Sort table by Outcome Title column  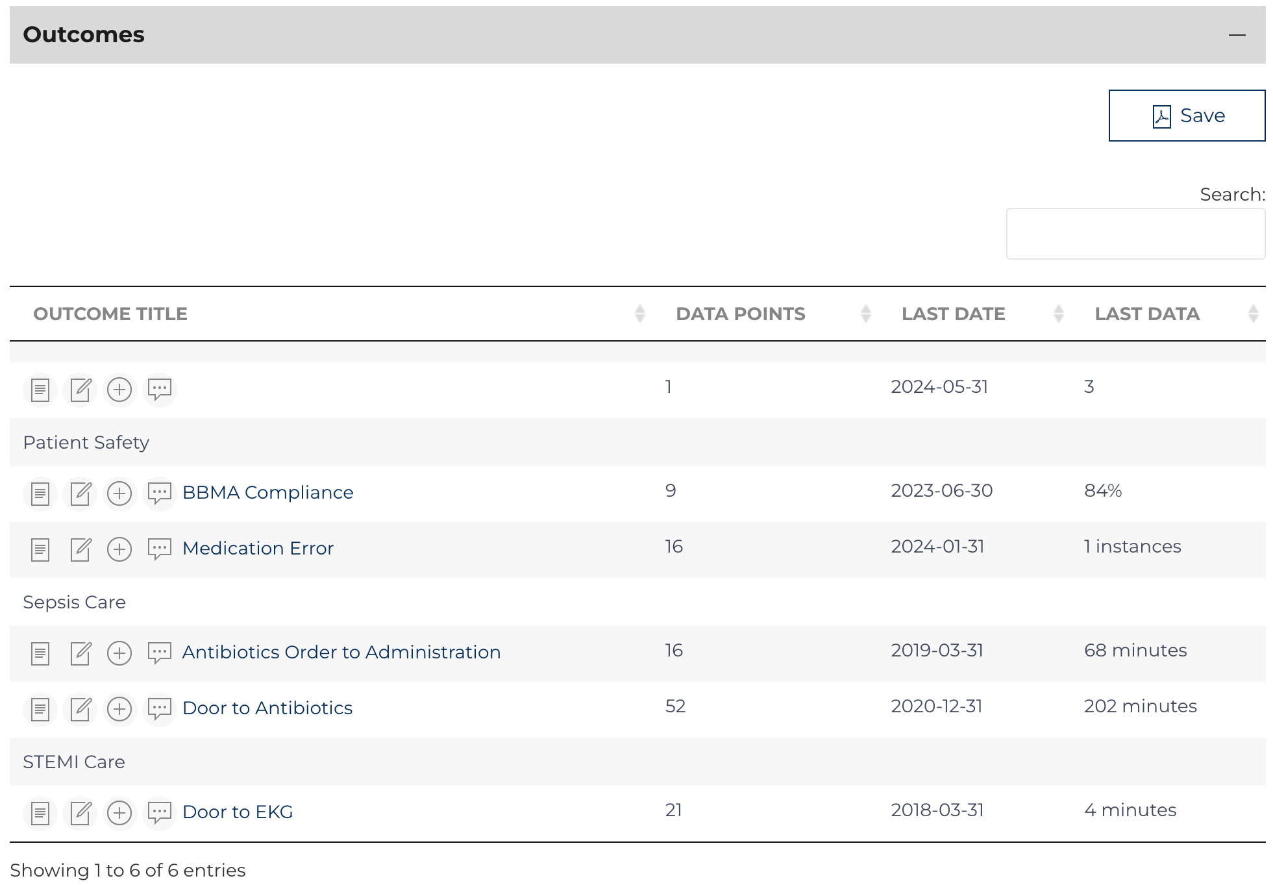(x=110, y=314)
